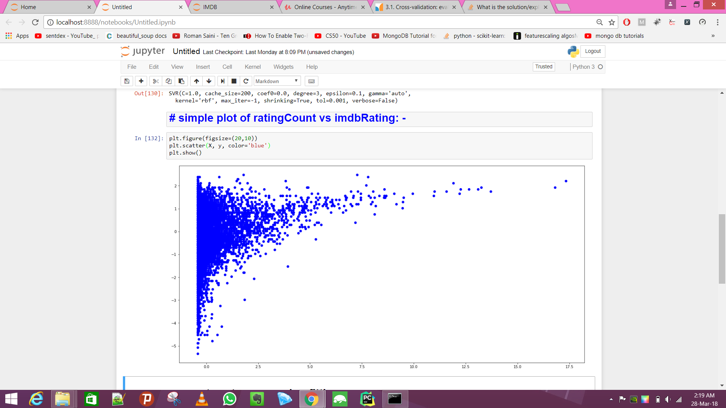This screenshot has width=726, height=408.
Task: Copy selected cells icon
Action: (x=169, y=81)
